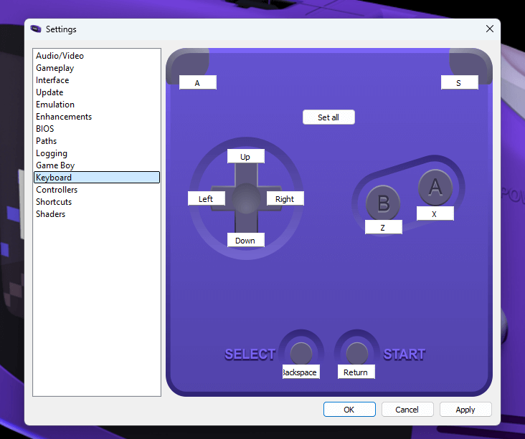Click the round Select button graphic
Screen dimensions: 525x439
point(301,352)
